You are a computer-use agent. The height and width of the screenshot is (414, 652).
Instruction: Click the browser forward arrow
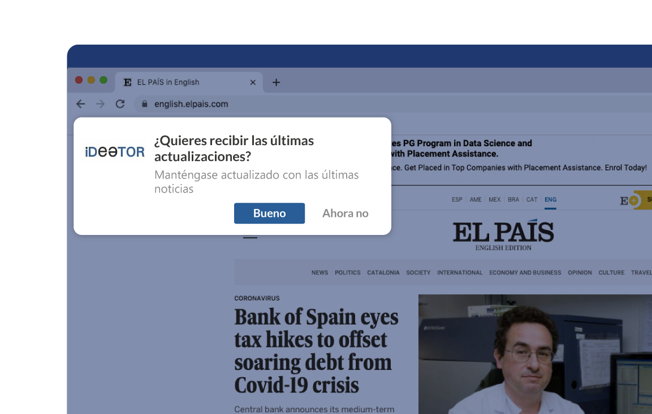(100, 104)
